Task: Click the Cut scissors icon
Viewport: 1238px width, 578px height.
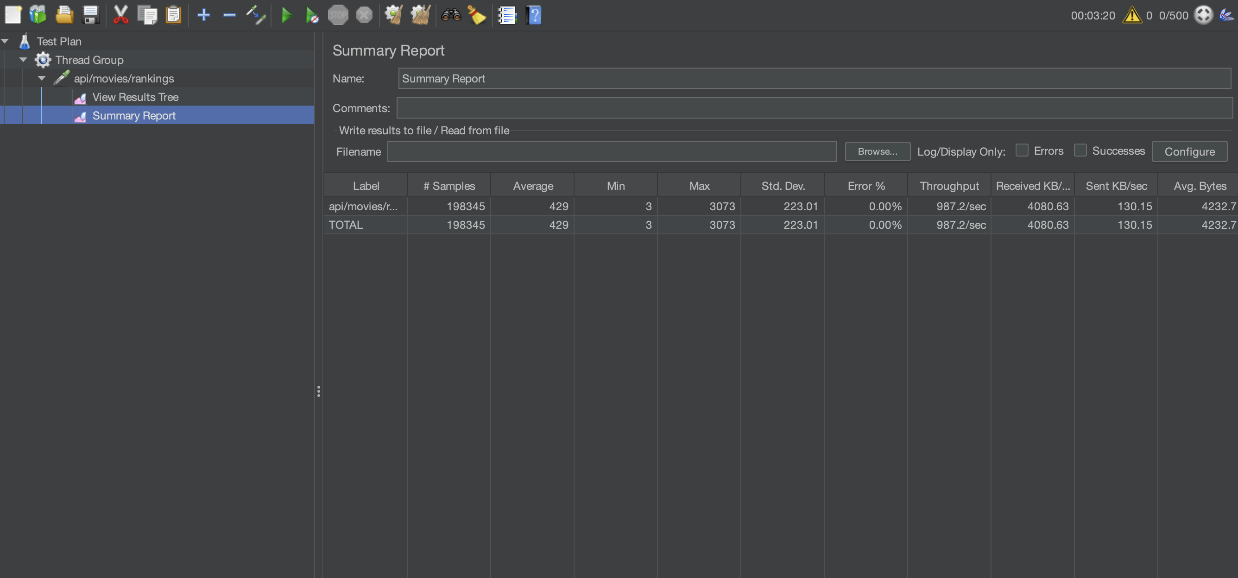Action: click(x=120, y=15)
